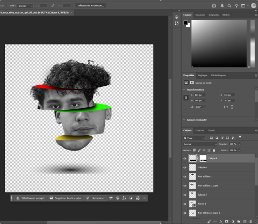Create a new group folder icon
This screenshot has width=258, height=224.
coord(239,222)
